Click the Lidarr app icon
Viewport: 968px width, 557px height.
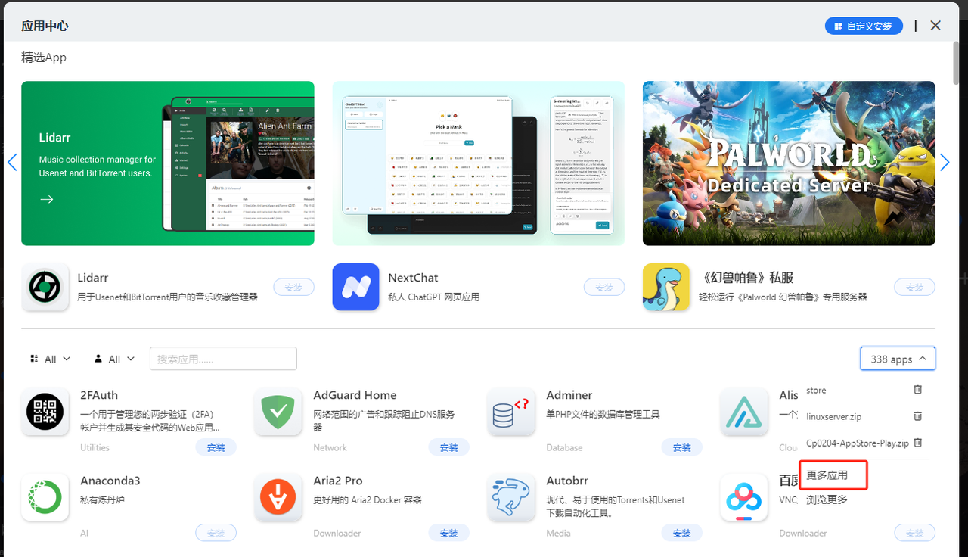(x=45, y=287)
